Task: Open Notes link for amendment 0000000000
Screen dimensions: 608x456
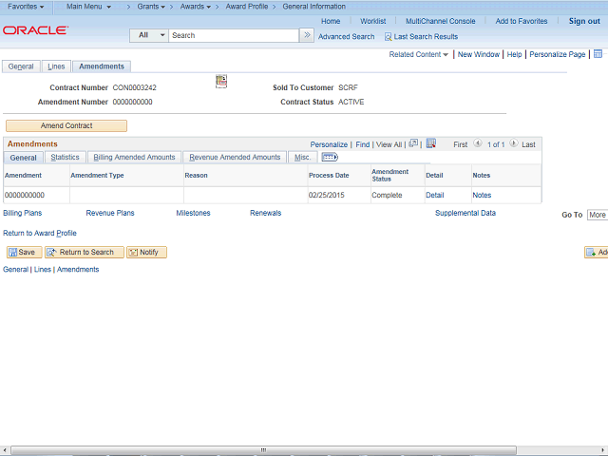Action: click(482, 195)
